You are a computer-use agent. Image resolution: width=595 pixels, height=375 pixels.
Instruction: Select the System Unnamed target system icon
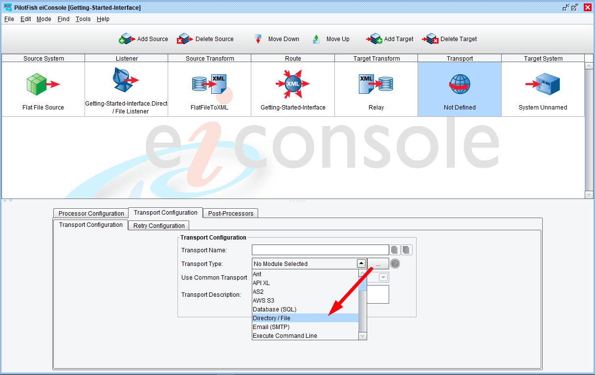543,84
